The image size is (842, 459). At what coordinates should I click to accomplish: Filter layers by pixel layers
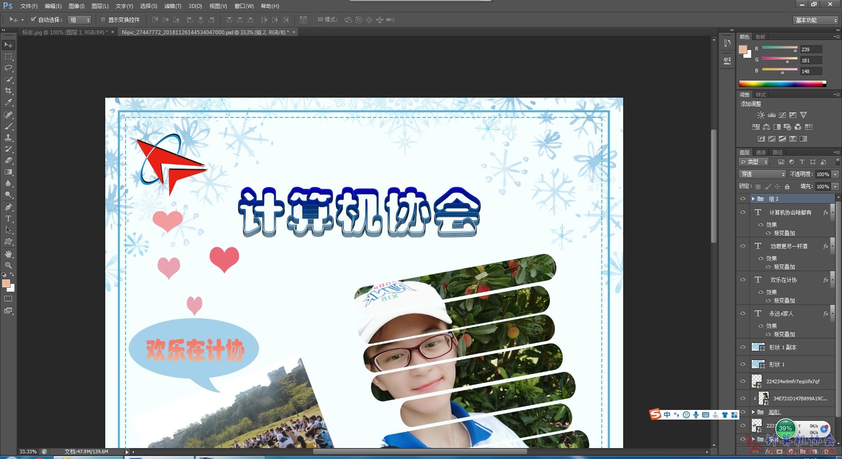point(781,162)
